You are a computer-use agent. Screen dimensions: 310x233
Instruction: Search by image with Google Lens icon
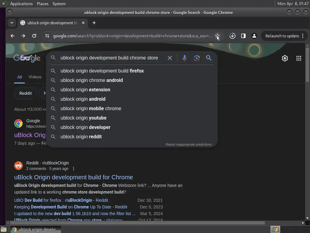[196, 58]
